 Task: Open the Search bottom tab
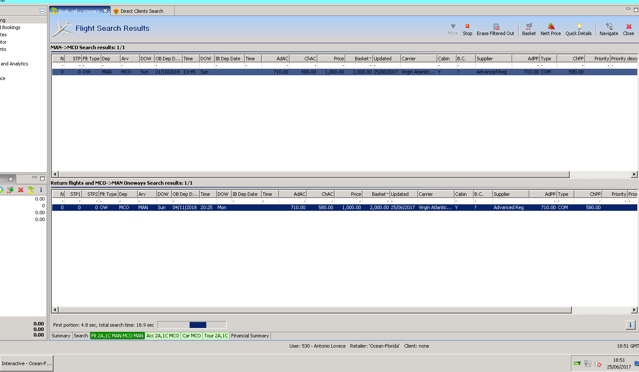click(x=81, y=336)
